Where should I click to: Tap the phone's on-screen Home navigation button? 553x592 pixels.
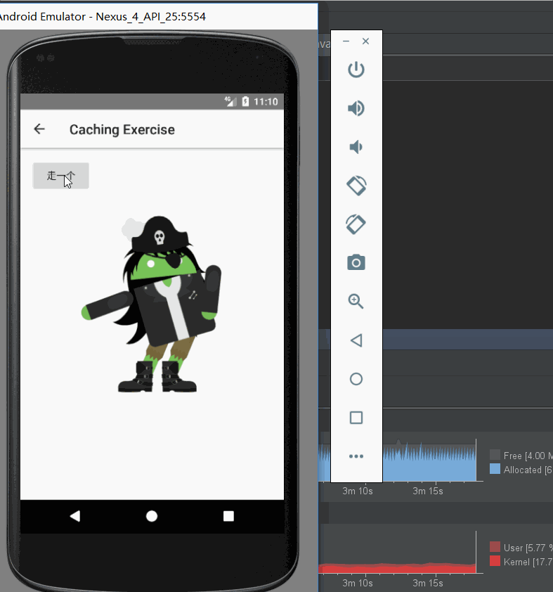pyautogui.click(x=152, y=516)
